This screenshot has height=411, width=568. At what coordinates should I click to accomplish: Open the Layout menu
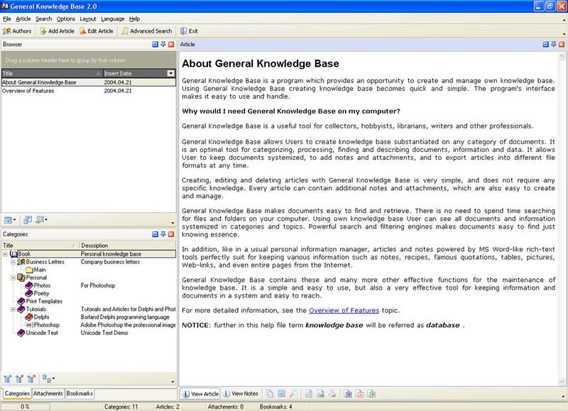[88, 19]
